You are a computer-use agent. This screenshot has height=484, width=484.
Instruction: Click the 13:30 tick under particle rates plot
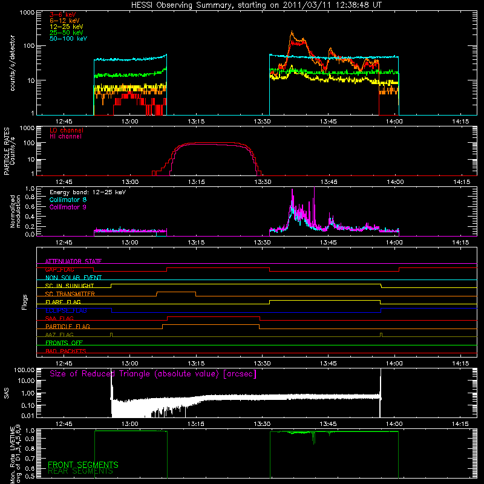pos(263,182)
